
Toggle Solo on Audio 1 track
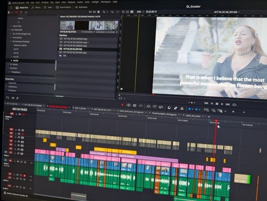pos(22,162)
